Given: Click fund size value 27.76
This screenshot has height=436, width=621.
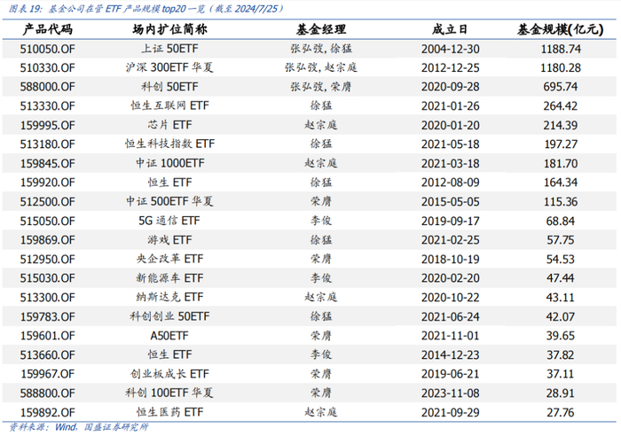Looking at the screenshot, I should tap(561, 413).
